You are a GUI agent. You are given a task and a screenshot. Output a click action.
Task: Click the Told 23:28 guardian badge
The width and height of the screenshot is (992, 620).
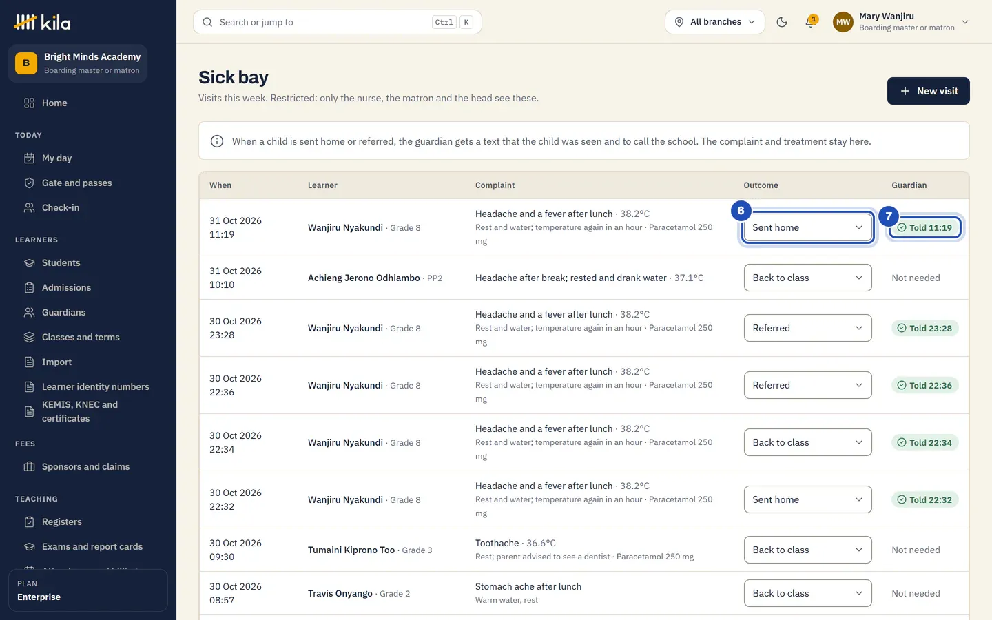[924, 328]
